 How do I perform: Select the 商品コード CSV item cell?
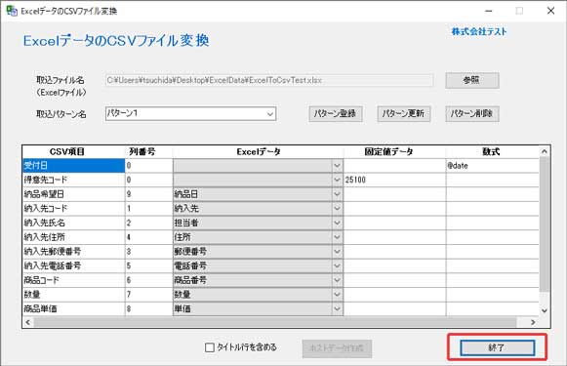(x=74, y=280)
